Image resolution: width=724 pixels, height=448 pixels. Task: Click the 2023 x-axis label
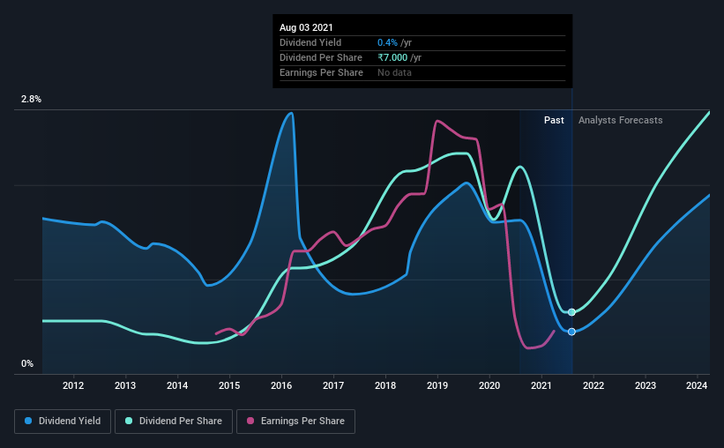(x=646, y=385)
